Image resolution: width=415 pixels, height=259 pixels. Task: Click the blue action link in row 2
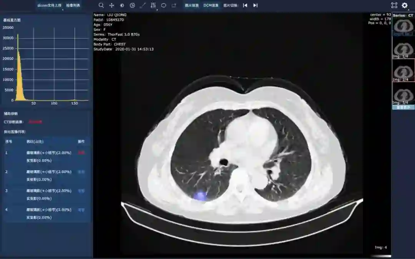[x=81, y=172]
